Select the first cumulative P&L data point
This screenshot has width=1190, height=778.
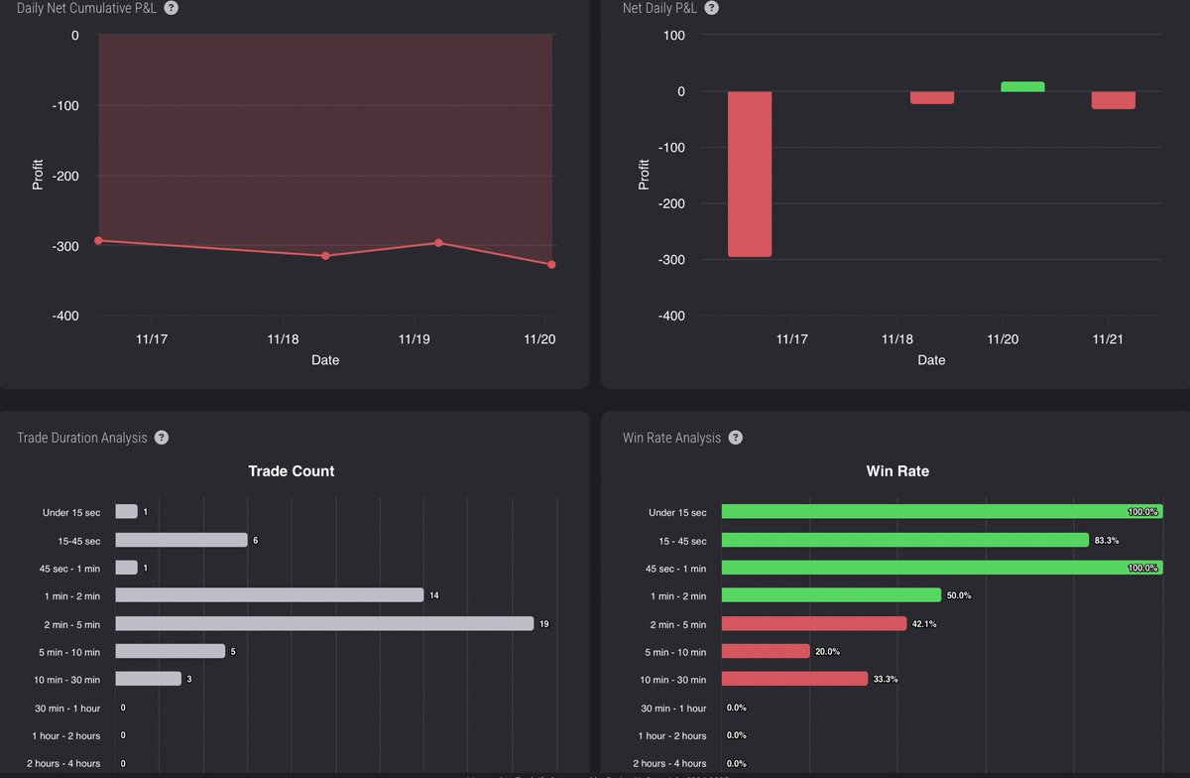(x=98, y=240)
